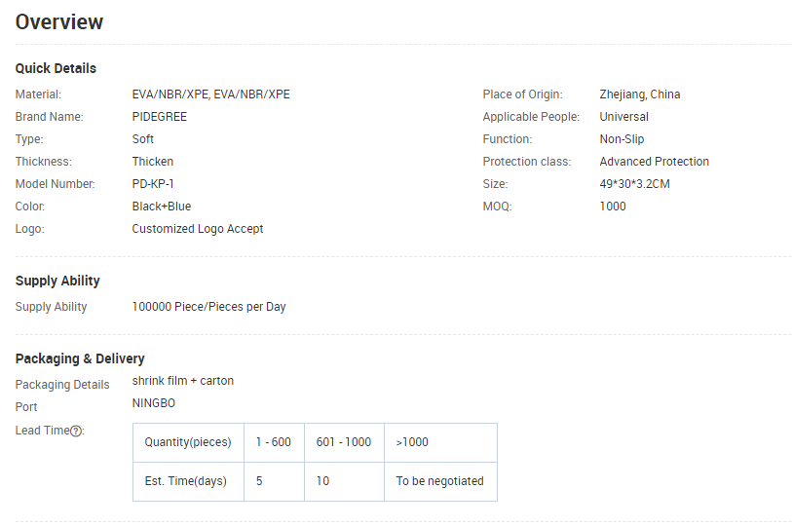Click the Black+Blue color value
This screenshot has width=792, height=527.
(161, 207)
